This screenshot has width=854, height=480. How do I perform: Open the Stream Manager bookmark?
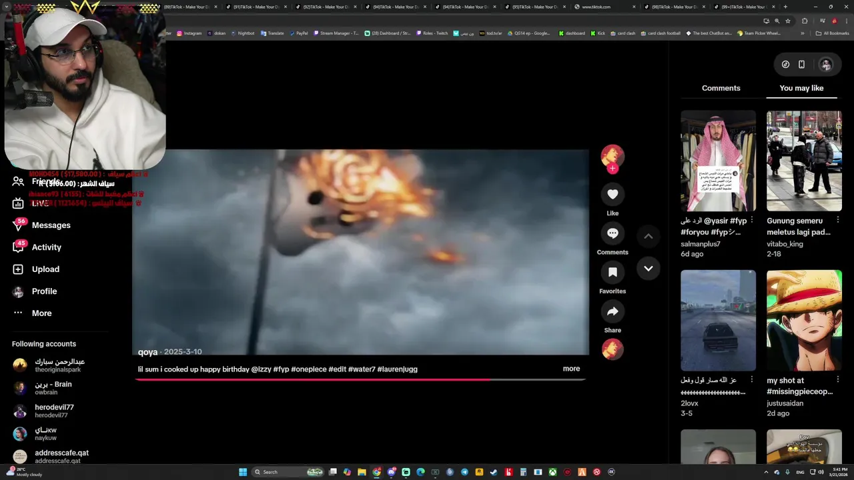click(x=336, y=33)
